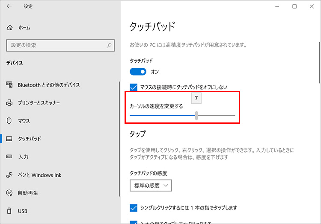
Task: Select USB in the sidebar
Action: coord(23,211)
